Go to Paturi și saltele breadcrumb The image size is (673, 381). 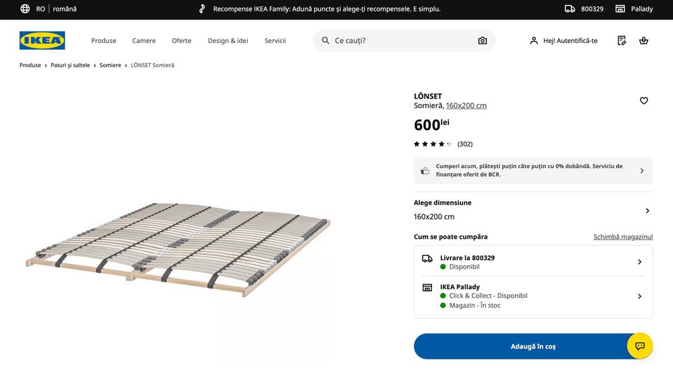point(71,65)
